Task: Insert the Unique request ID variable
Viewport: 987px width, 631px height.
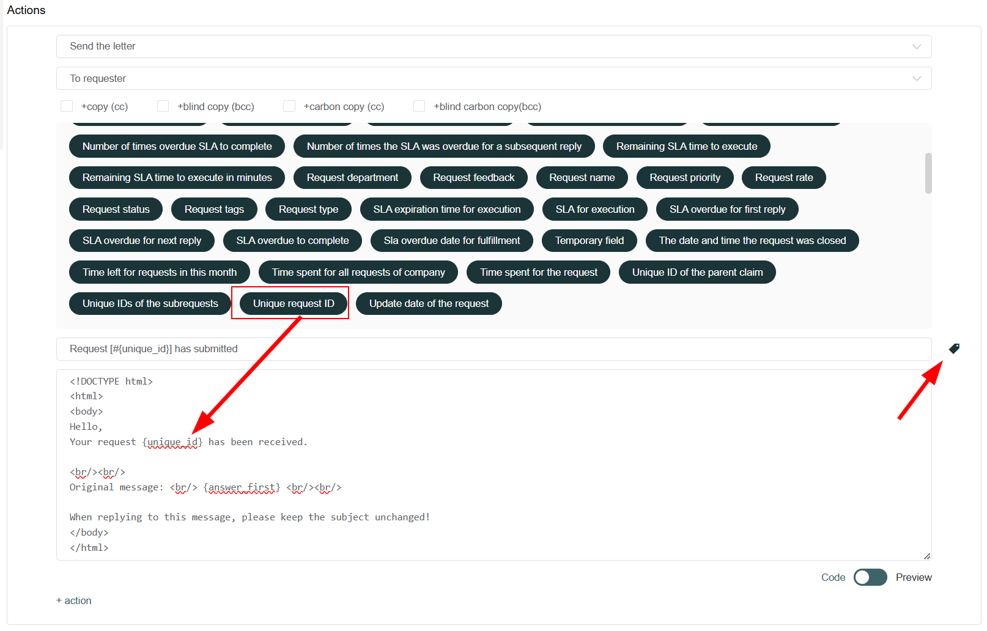Action: pyautogui.click(x=294, y=303)
